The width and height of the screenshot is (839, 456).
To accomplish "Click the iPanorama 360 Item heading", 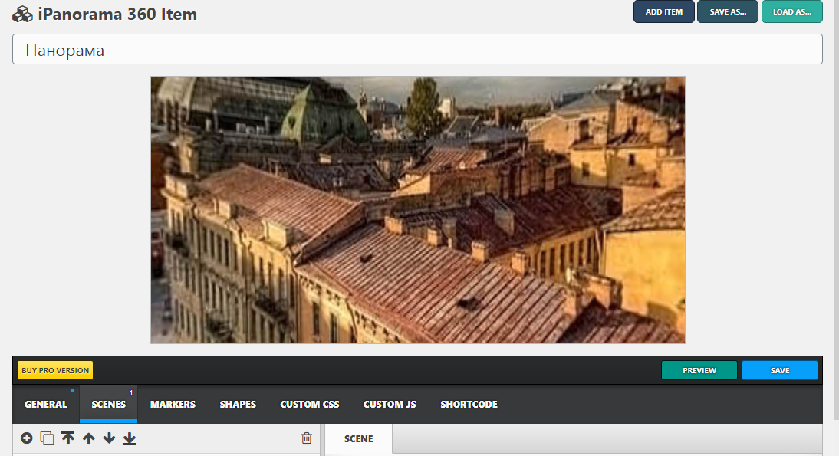I will point(117,15).
